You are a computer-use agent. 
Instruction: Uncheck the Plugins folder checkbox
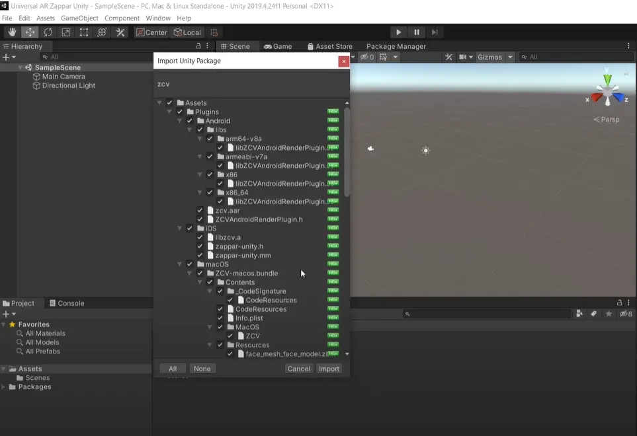coord(179,112)
